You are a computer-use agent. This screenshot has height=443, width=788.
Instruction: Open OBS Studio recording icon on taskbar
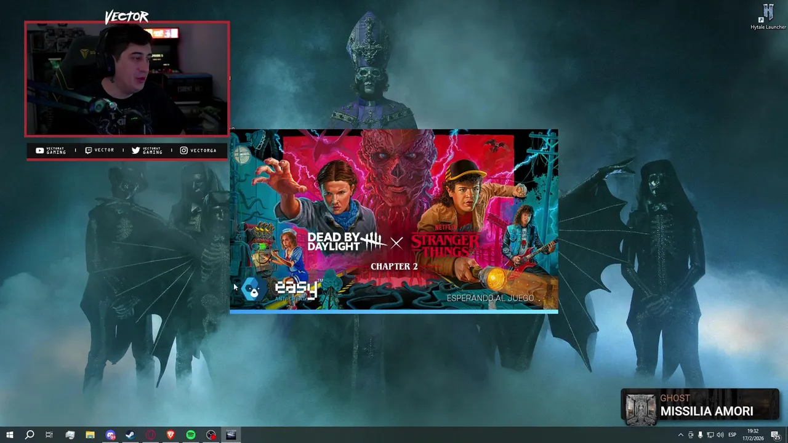(x=211, y=435)
